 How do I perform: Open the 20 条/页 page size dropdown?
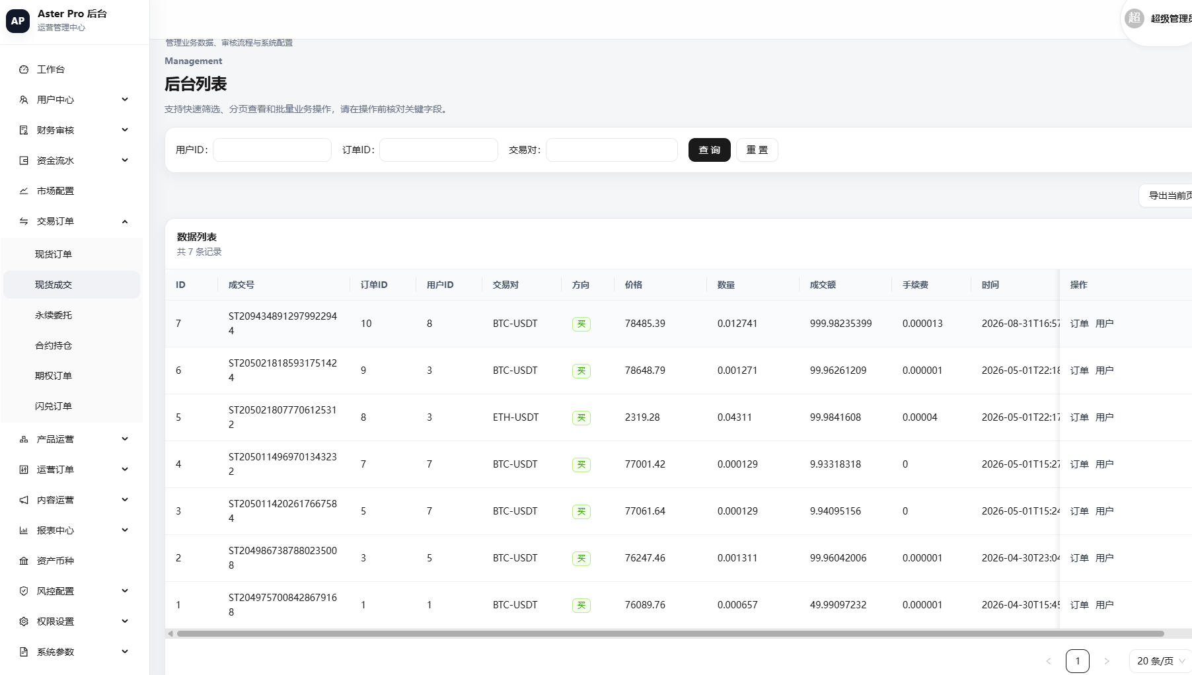tap(1160, 661)
